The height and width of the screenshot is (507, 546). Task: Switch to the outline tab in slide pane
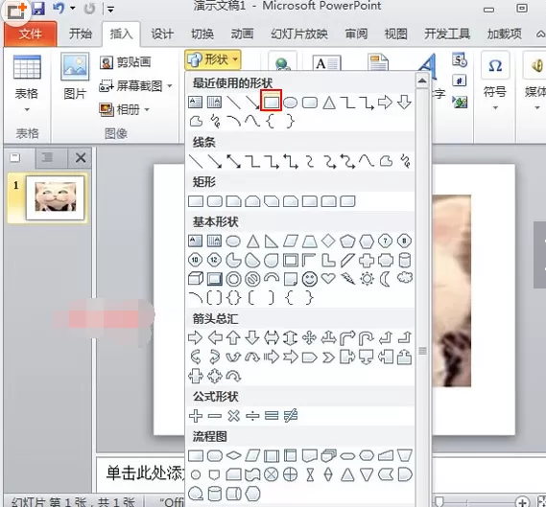(47, 158)
